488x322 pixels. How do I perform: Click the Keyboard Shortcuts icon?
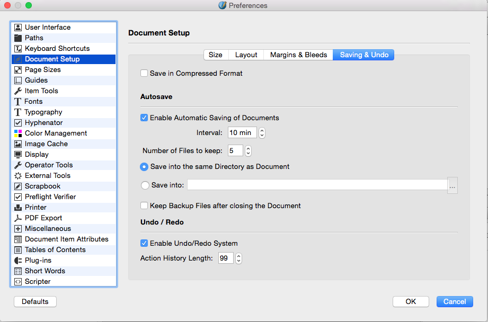pyautogui.click(x=18, y=49)
